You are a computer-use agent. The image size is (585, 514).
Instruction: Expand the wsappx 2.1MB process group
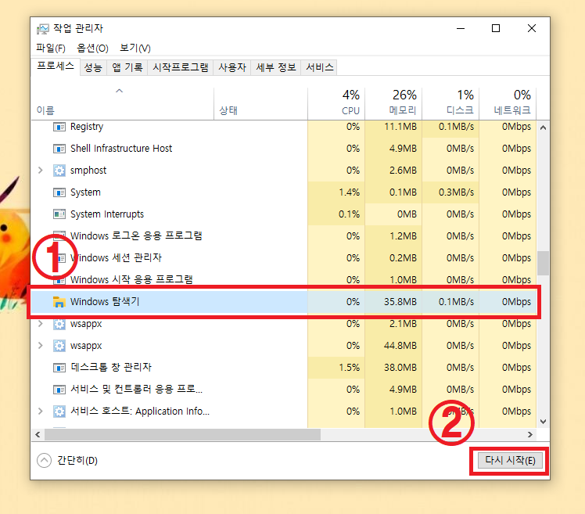point(41,324)
